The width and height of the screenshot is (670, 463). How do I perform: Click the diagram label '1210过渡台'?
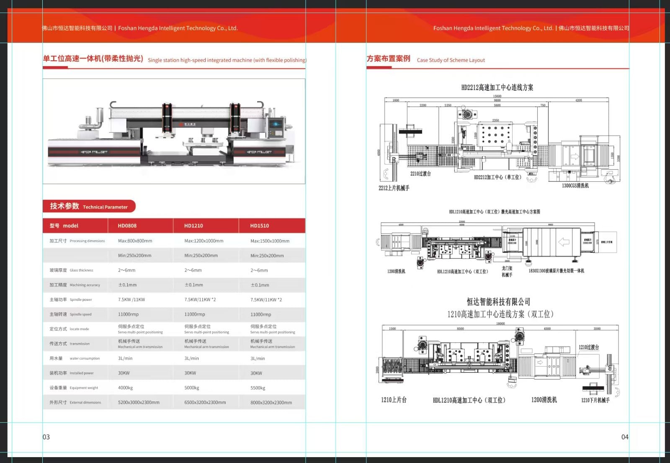coord(589,347)
